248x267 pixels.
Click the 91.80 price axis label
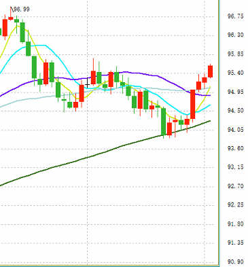[236, 224]
